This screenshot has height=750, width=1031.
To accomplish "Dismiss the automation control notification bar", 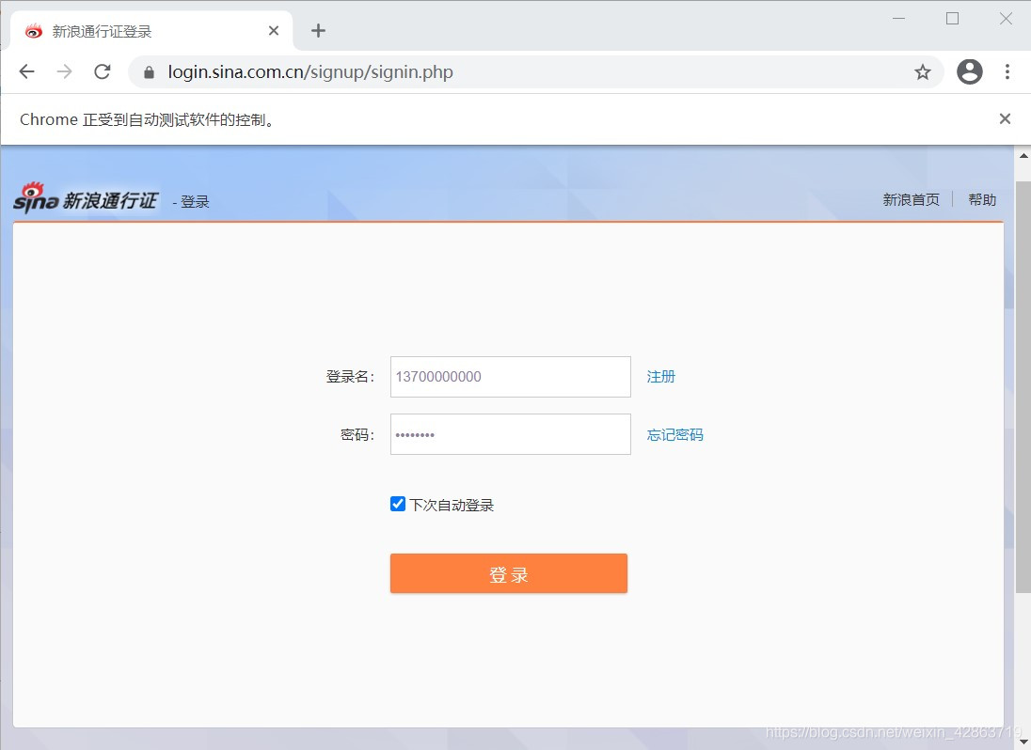I will pyautogui.click(x=1005, y=118).
